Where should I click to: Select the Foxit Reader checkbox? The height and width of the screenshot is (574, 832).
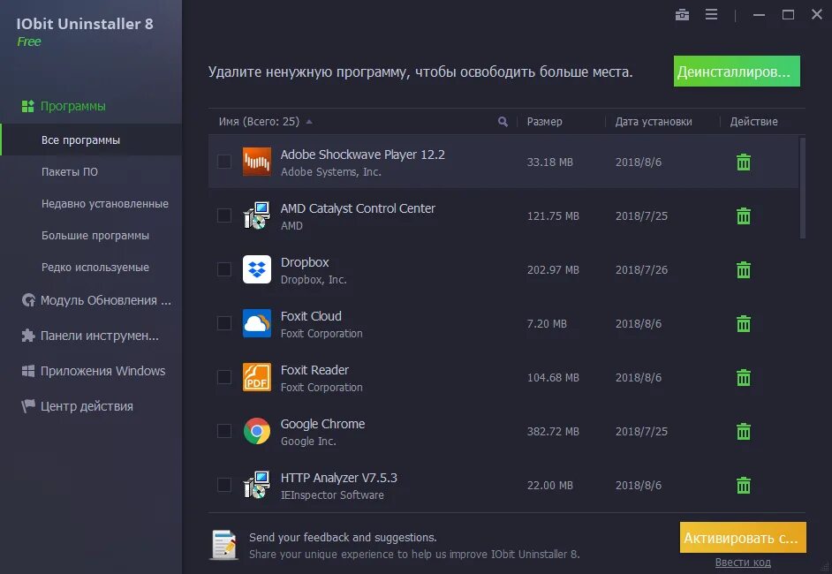point(224,377)
